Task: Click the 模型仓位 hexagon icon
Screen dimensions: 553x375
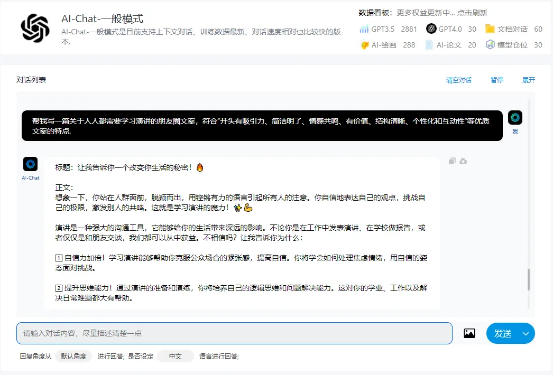Action: coord(490,45)
